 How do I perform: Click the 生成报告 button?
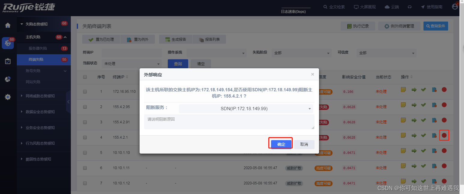click(x=176, y=39)
